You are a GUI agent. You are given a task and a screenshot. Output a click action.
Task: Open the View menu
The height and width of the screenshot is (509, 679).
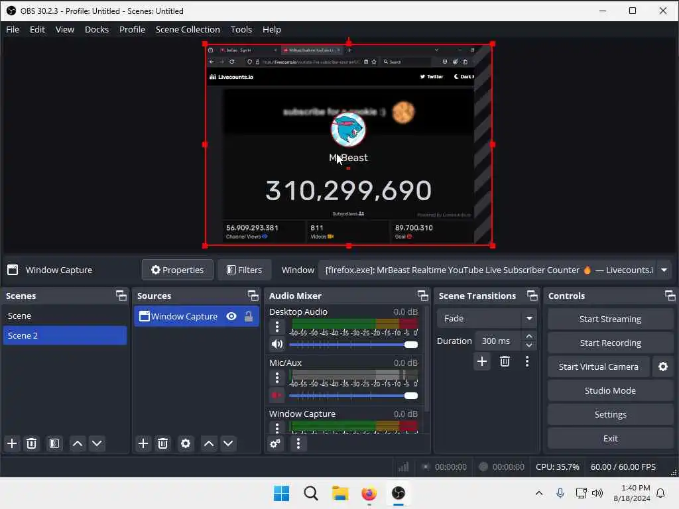[x=65, y=29]
